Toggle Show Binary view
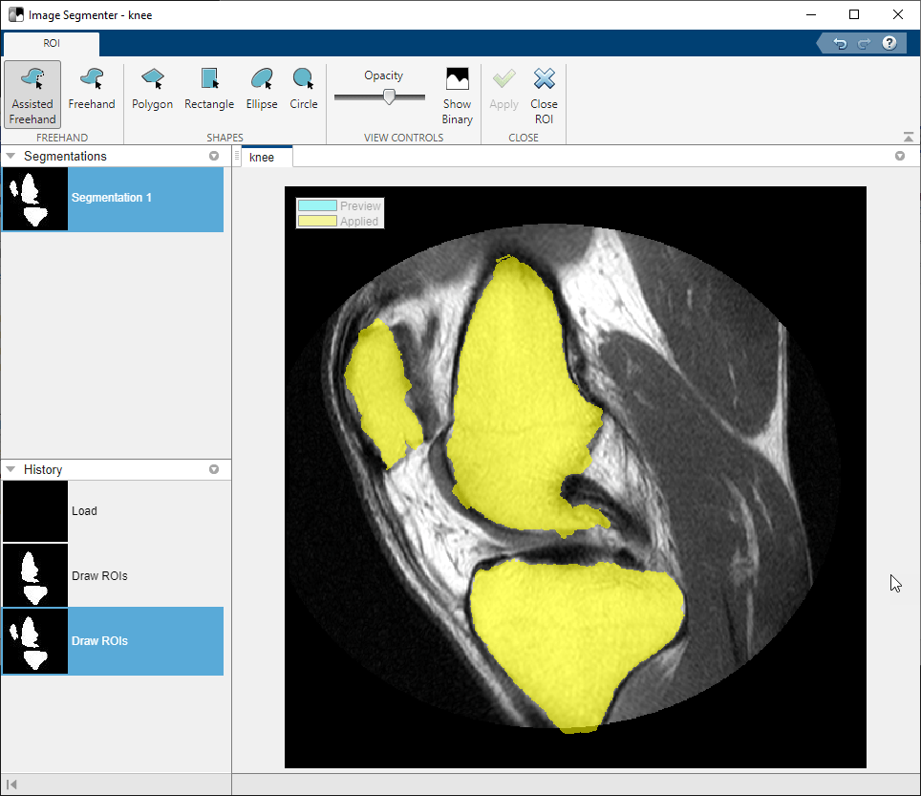921x796 pixels. point(458,95)
